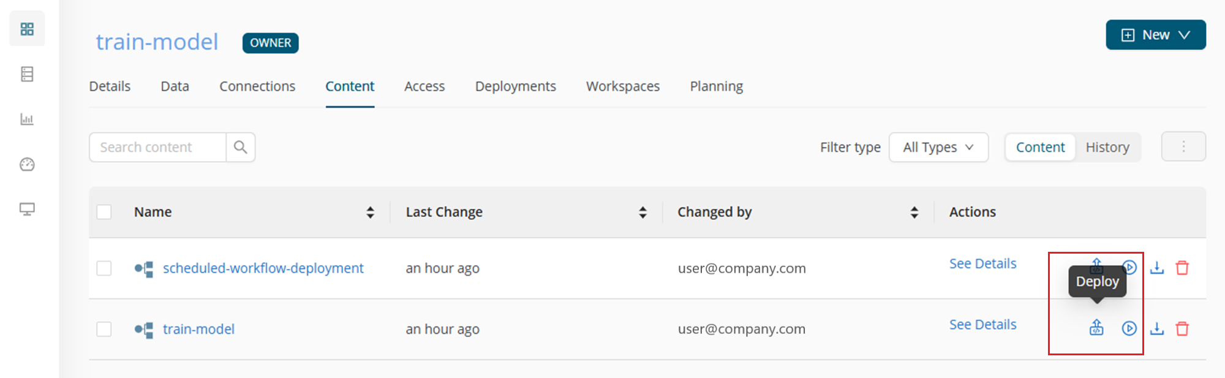1225x378 pixels.
Task: Click Run icon for train-model row
Action: [1129, 328]
